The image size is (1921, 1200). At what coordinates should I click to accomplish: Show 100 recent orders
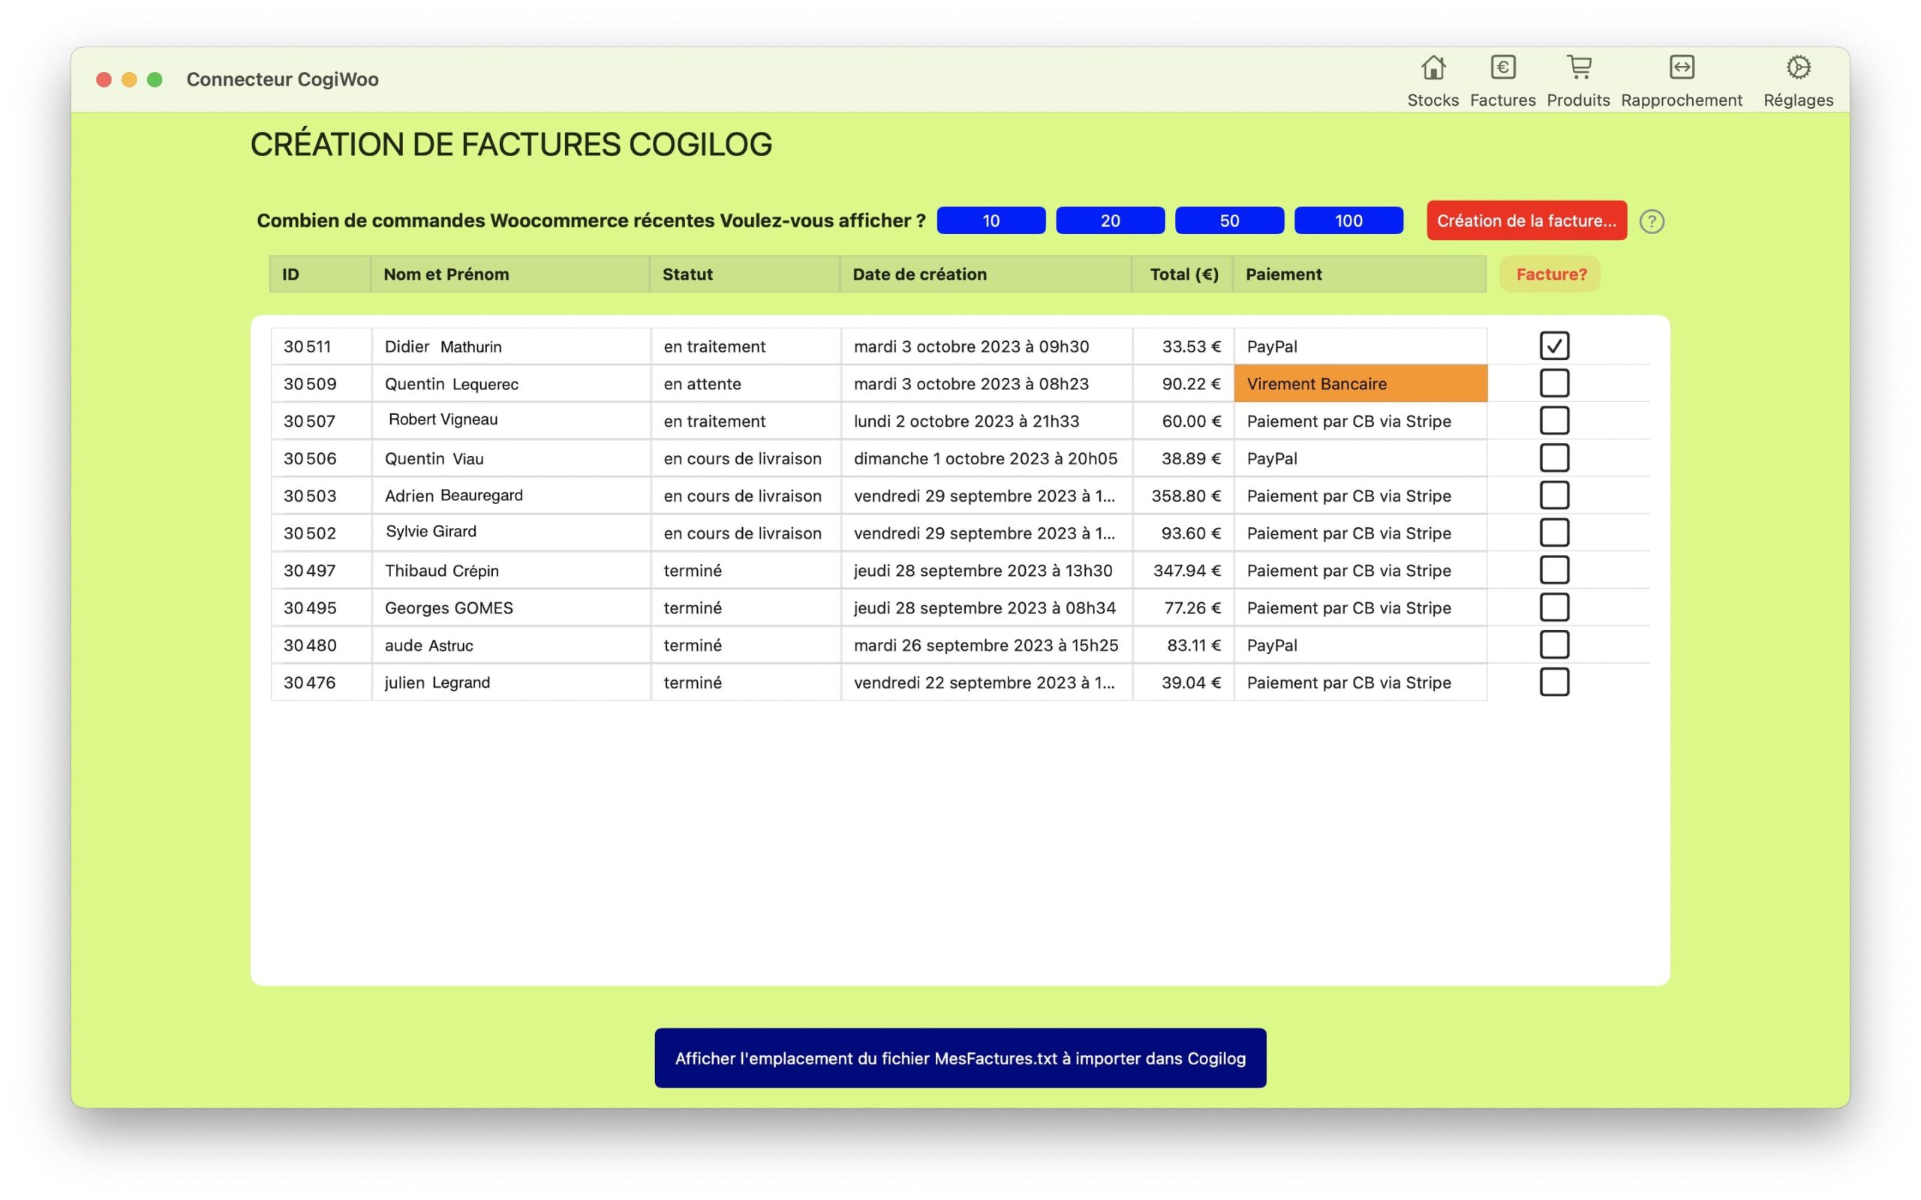1348,220
